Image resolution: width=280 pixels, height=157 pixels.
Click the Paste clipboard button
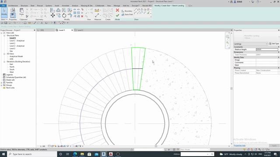pos(21,12)
